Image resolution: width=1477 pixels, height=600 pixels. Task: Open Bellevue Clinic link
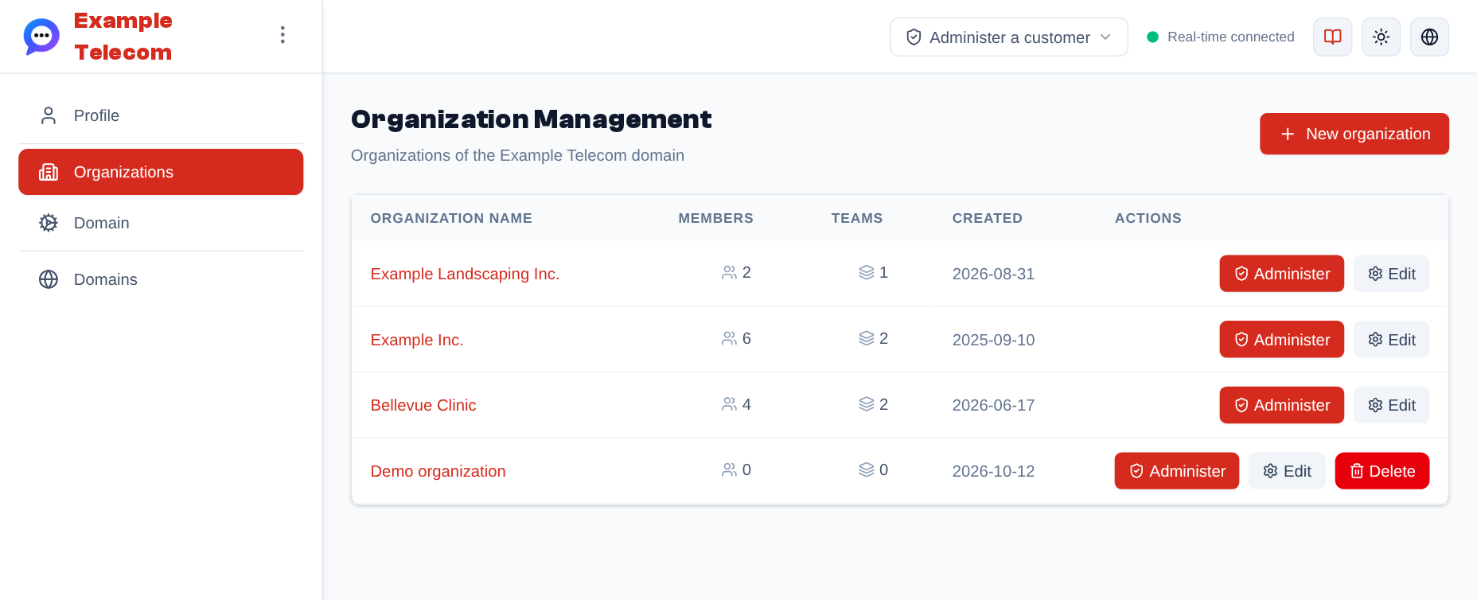(x=423, y=405)
